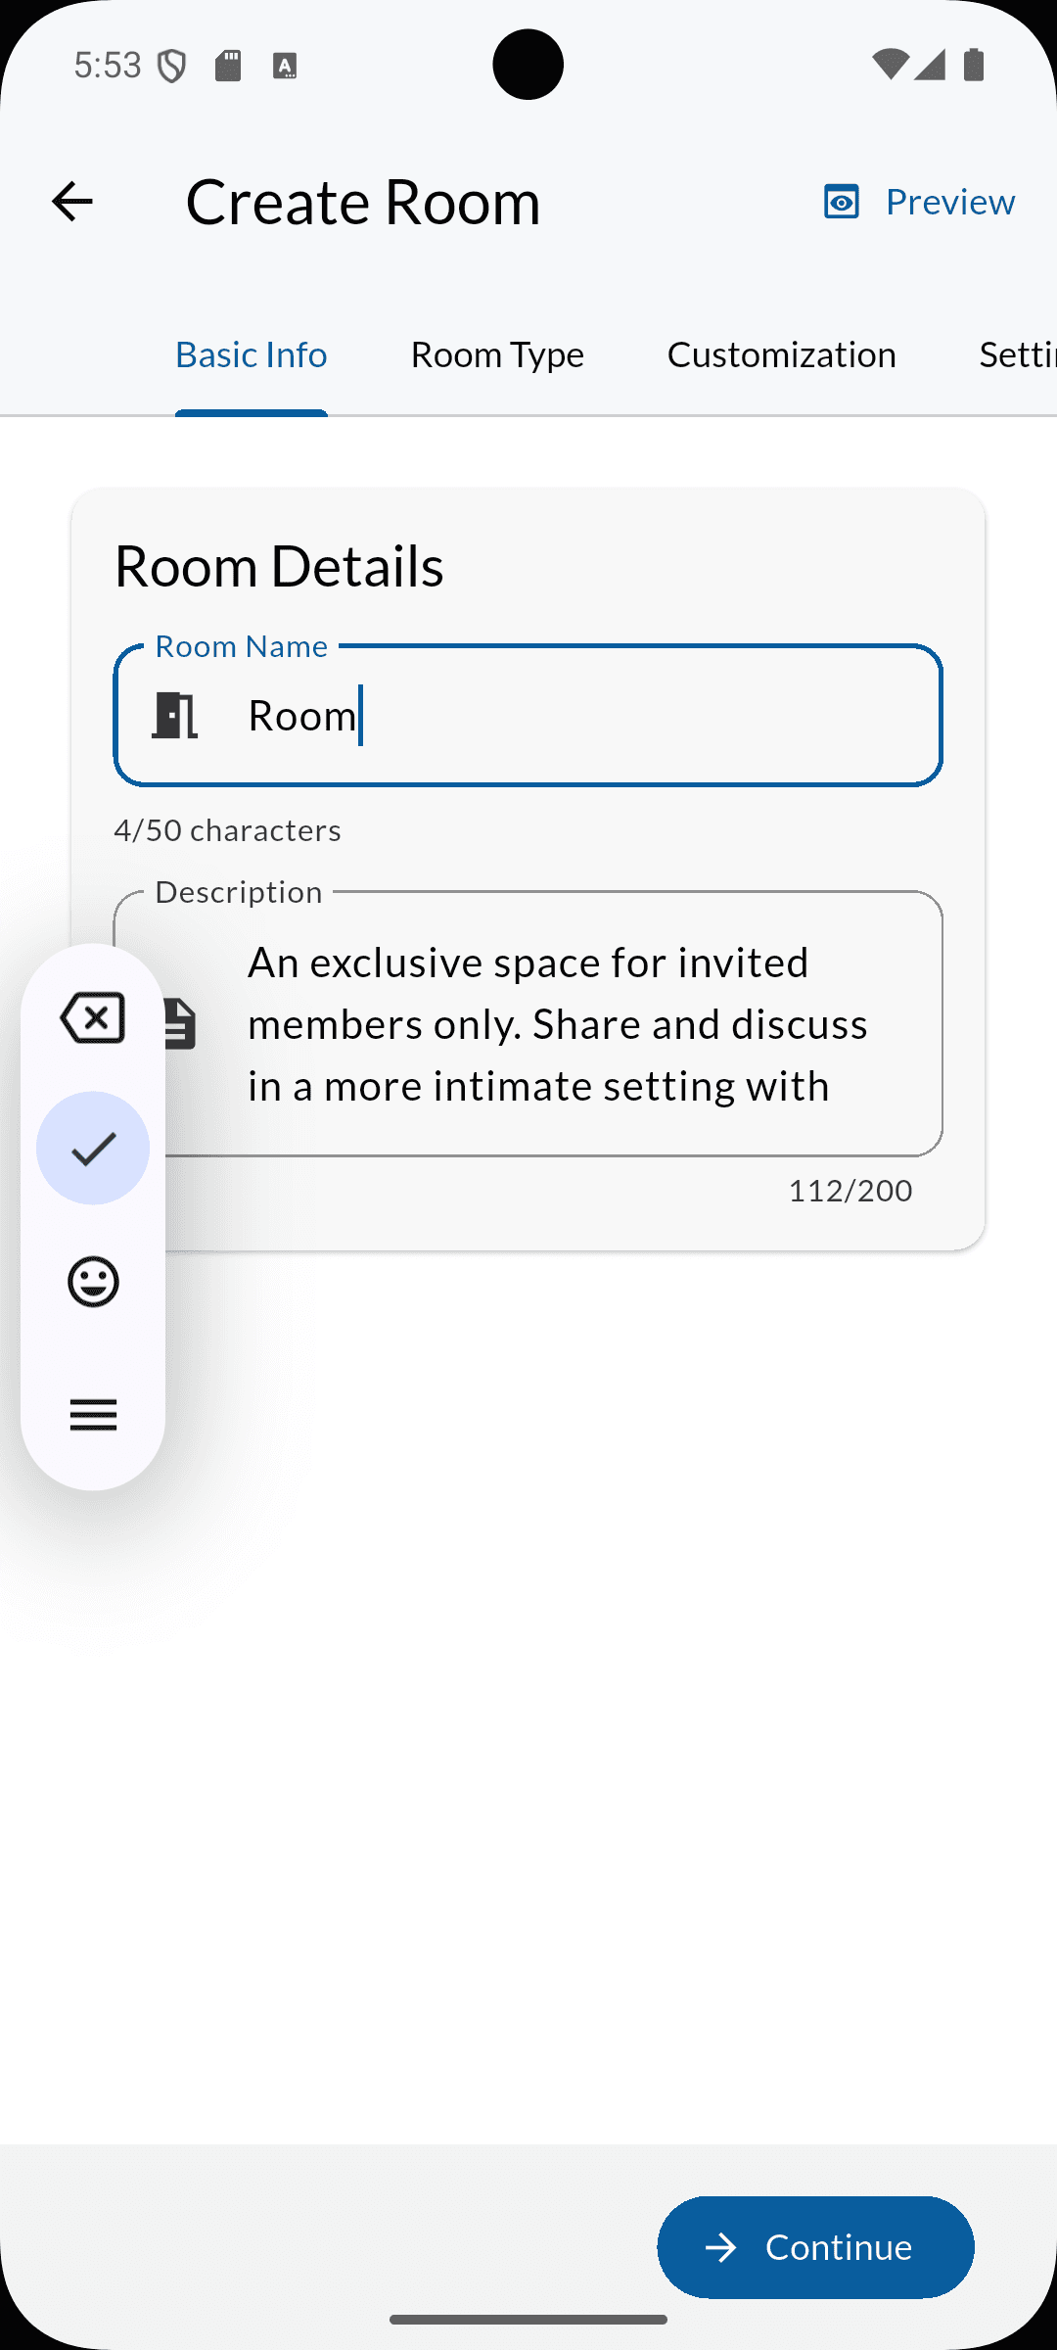This screenshot has height=2350, width=1057.
Task: Switch to the Basic Info tab
Action: coord(252,354)
